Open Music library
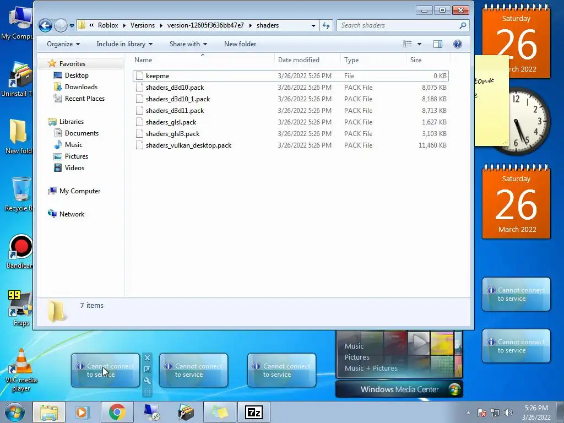The image size is (564, 423). coord(68,145)
